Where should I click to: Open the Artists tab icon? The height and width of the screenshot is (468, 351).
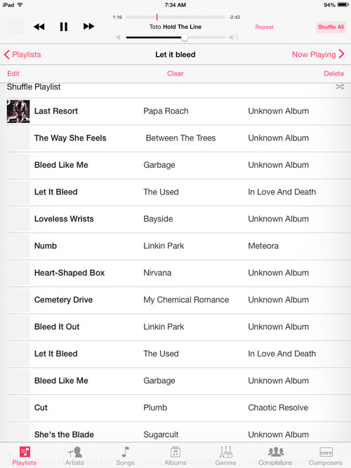74,456
